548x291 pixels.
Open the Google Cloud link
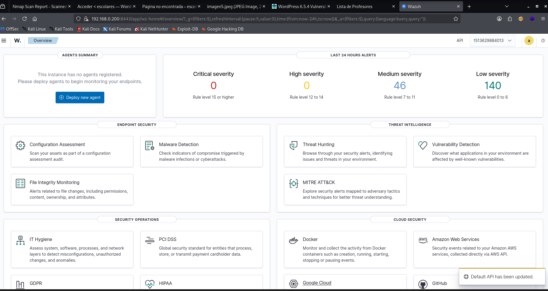point(317,283)
